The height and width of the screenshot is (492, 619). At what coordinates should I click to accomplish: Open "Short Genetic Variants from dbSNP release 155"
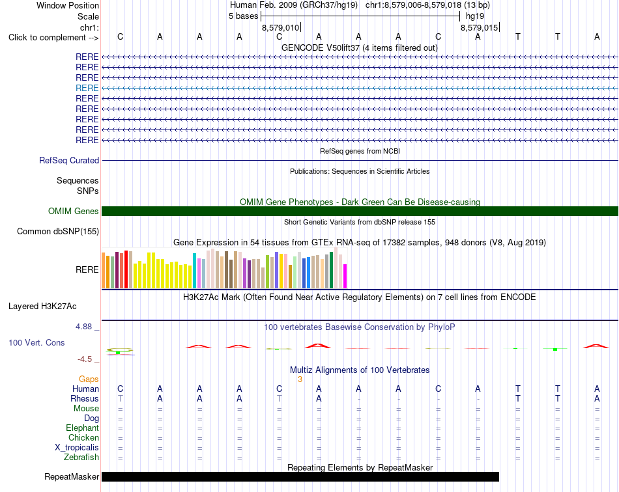click(360, 222)
